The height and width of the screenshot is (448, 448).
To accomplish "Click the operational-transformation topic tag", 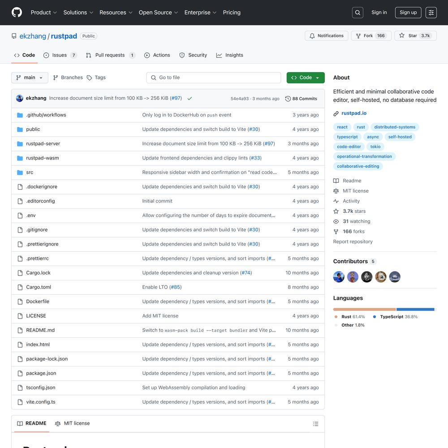I will [x=364, y=156].
